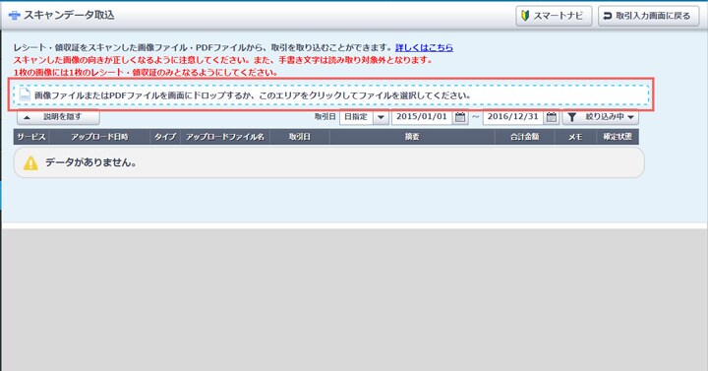Image resolution: width=708 pixels, height=371 pixels.
Task: Collapse the explanation with the 説明を隠す button
Action: click(x=58, y=117)
